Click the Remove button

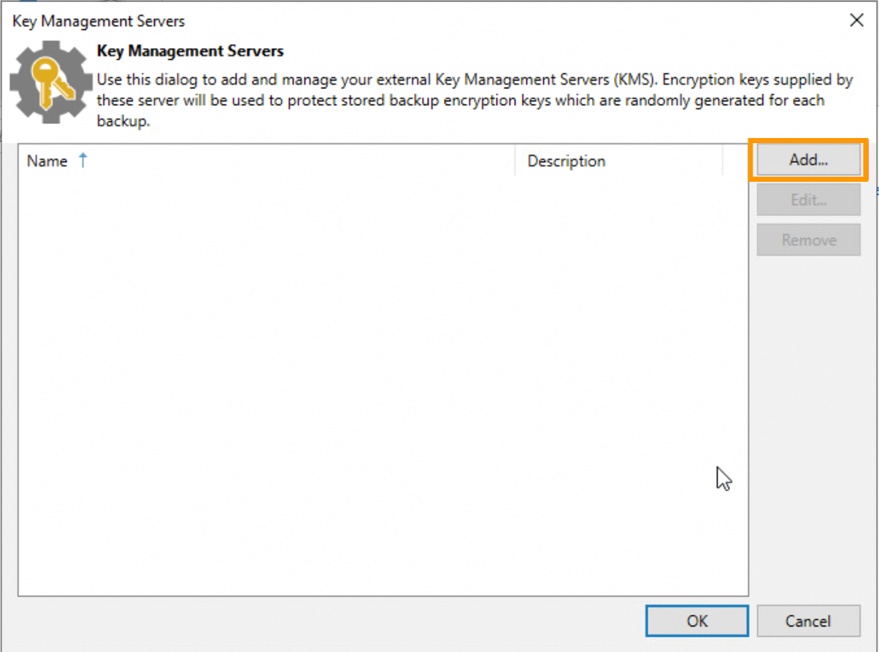tap(807, 239)
